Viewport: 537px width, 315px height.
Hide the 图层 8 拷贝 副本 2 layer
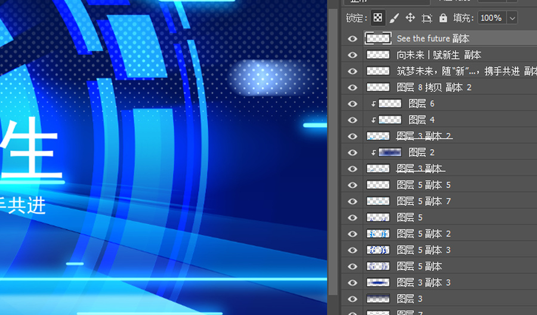(x=353, y=87)
